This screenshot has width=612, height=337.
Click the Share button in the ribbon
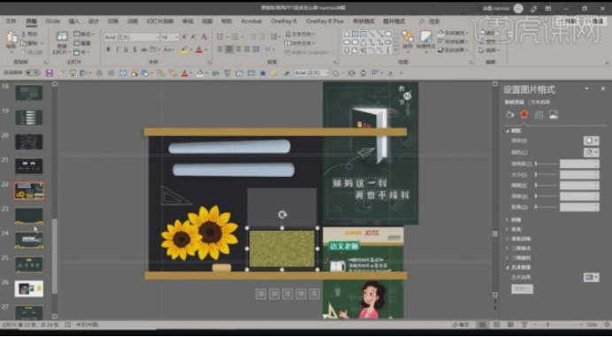coord(567,21)
